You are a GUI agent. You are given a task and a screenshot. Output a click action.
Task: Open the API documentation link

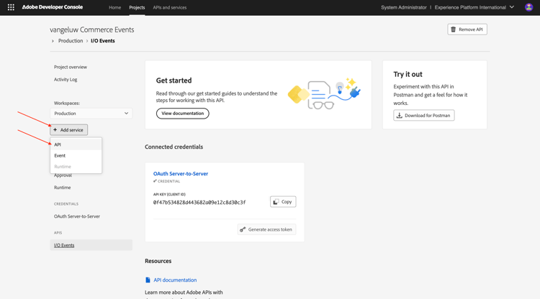pos(175,280)
